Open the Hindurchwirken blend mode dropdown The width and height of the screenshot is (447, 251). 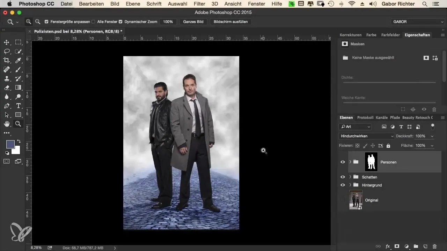pyautogui.click(x=366, y=136)
